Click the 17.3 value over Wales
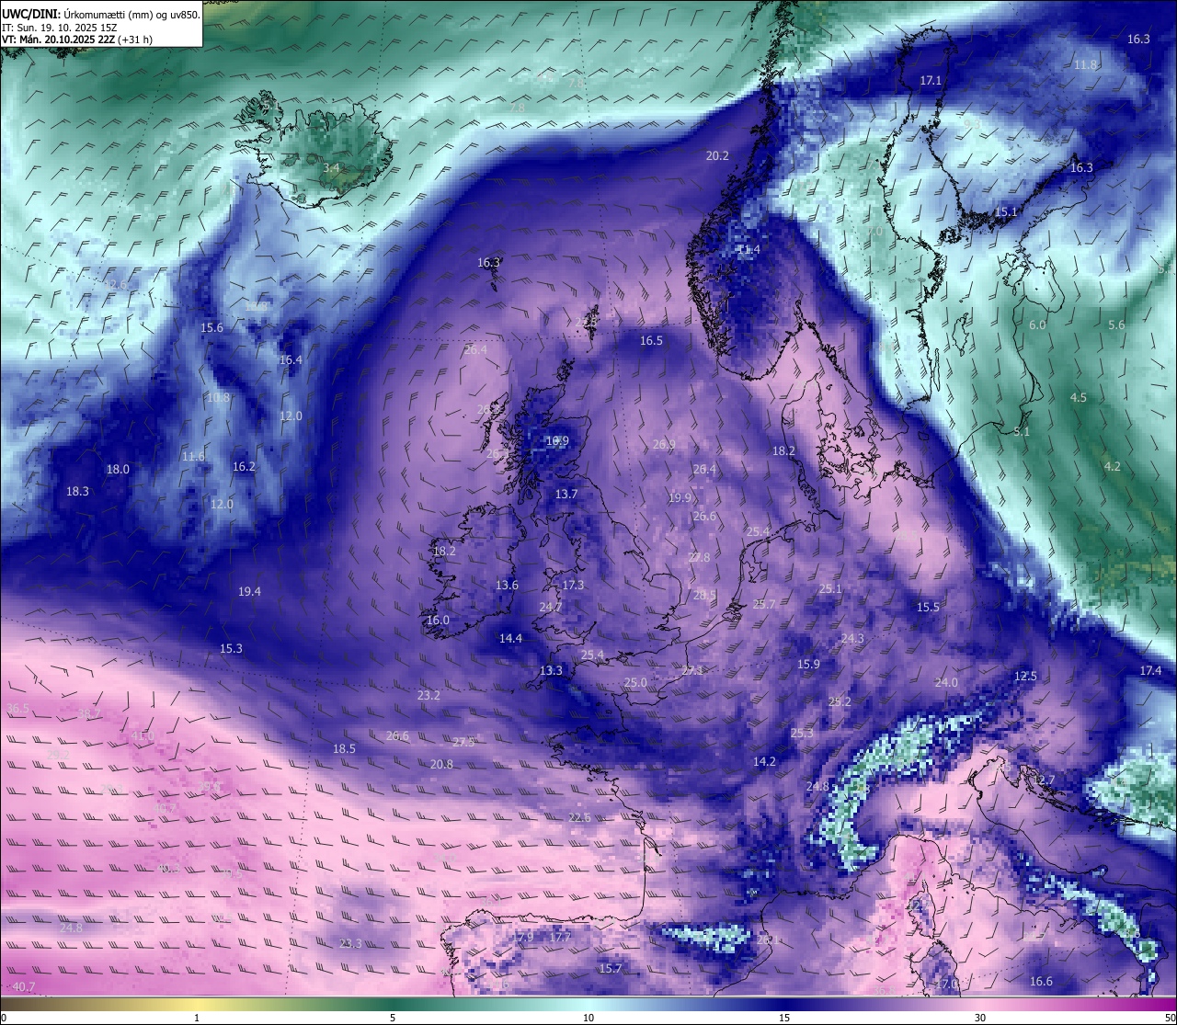 point(573,585)
